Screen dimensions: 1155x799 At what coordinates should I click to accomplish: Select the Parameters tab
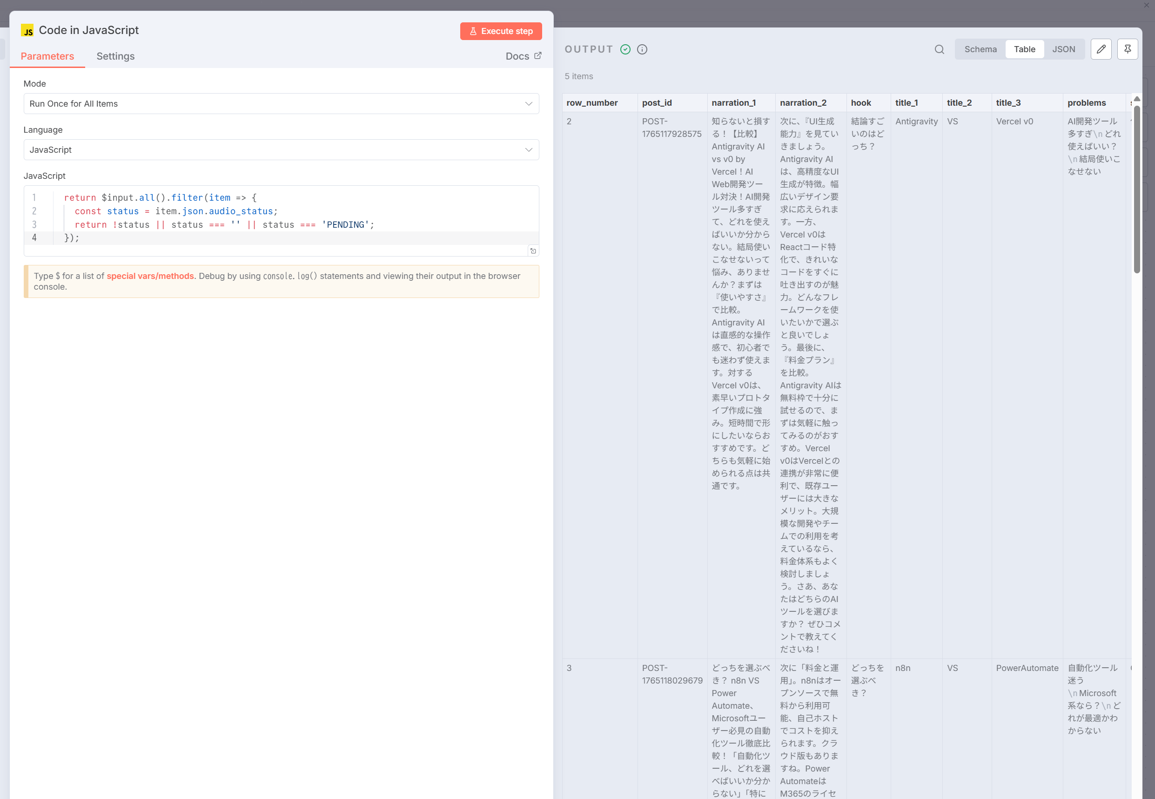[x=47, y=56]
